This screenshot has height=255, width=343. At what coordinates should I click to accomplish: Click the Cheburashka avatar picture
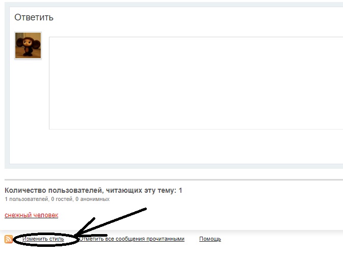coord(28,45)
